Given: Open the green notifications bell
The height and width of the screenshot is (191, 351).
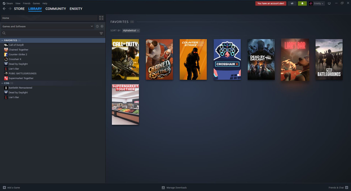Looking at the screenshot, I should (x=302, y=3).
